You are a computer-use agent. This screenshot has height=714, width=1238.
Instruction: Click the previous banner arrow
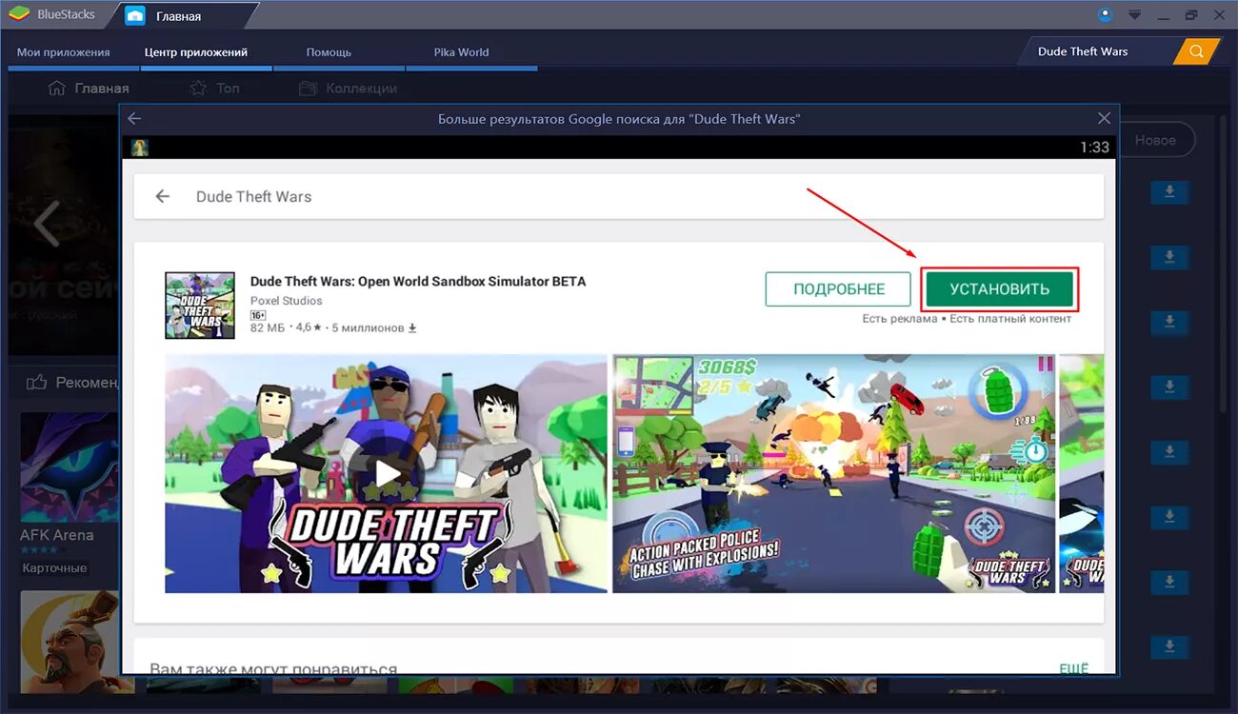[47, 224]
